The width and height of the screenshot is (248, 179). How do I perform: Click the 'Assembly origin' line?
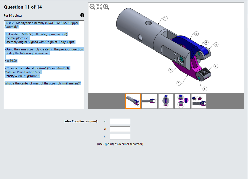click(x=40, y=42)
